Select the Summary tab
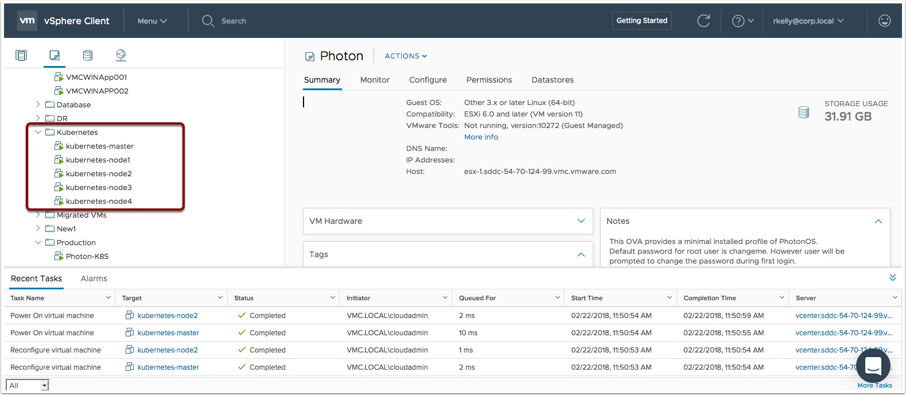This screenshot has width=906, height=395. (x=322, y=80)
